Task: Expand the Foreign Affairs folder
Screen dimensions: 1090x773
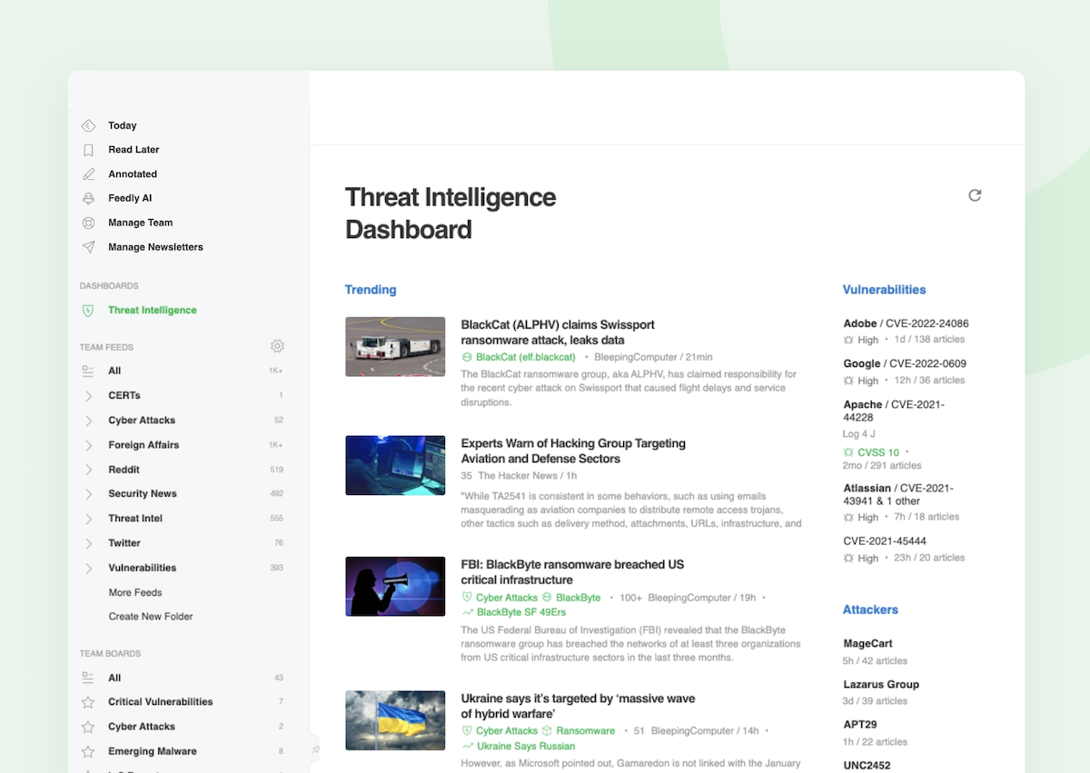Action: click(x=88, y=445)
